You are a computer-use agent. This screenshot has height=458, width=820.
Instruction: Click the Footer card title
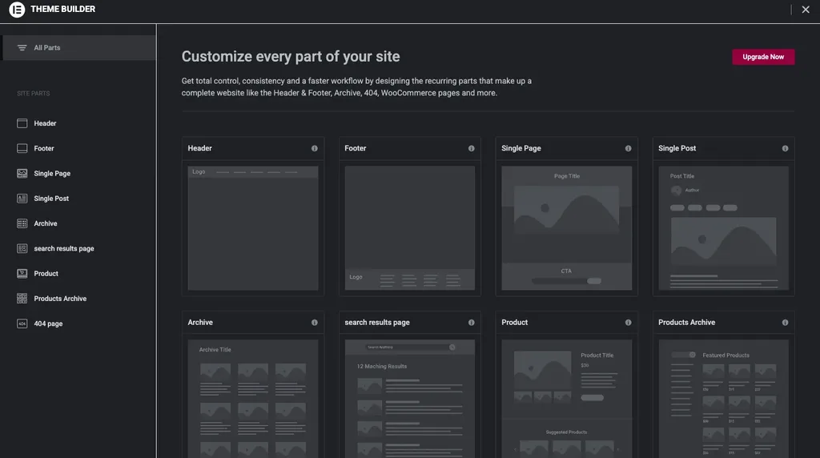tap(355, 148)
